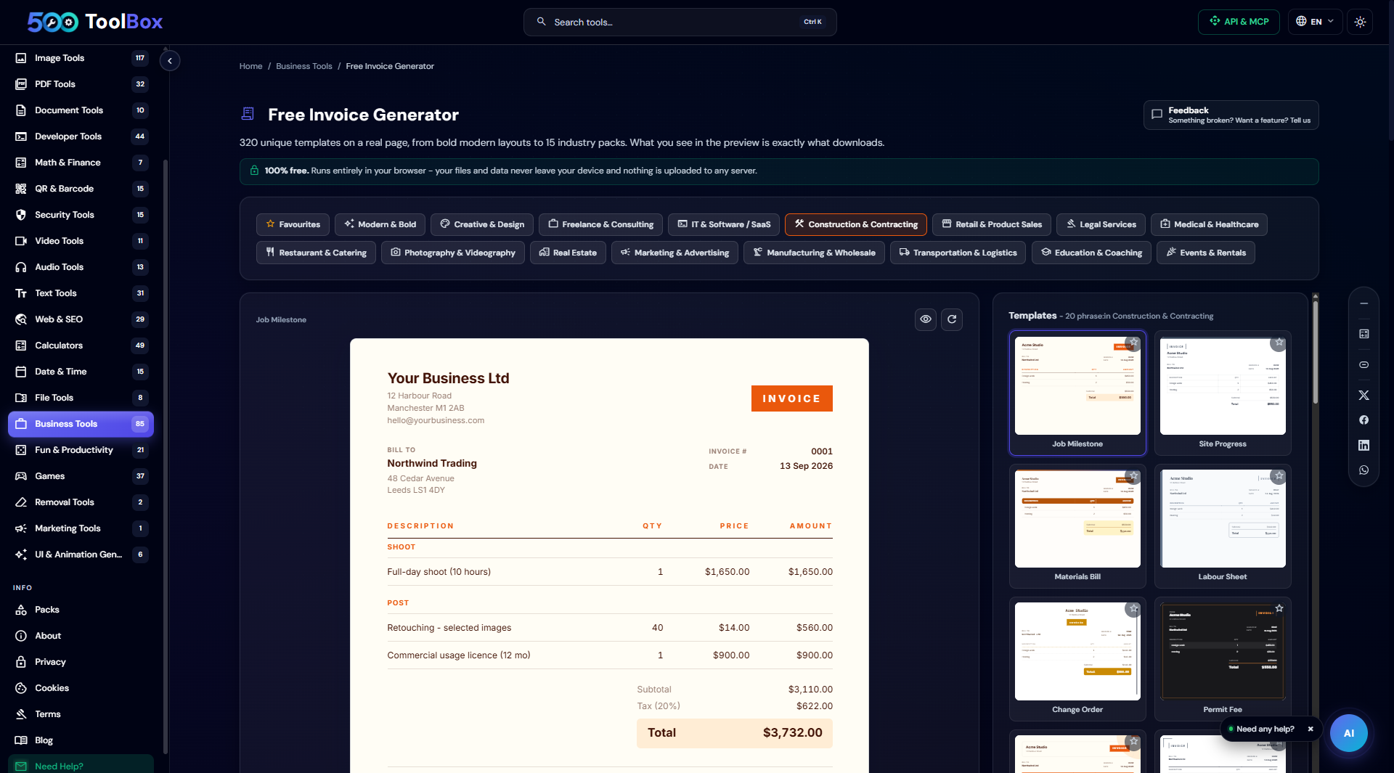
Task: Open the API & MCP page
Action: point(1239,22)
